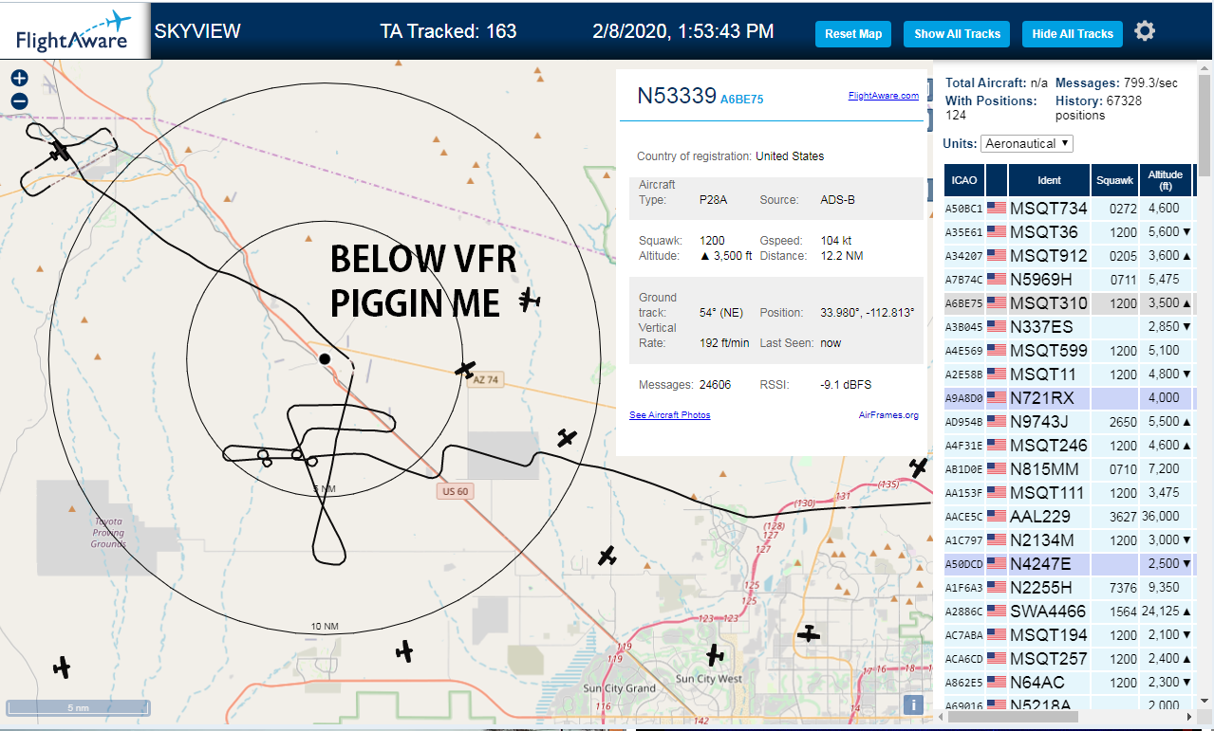The width and height of the screenshot is (1214, 731).
Task: Select the aircraft icon beside the AZ 74 label
Action: point(465,368)
